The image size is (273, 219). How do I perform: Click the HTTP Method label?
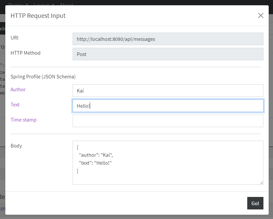point(25,53)
